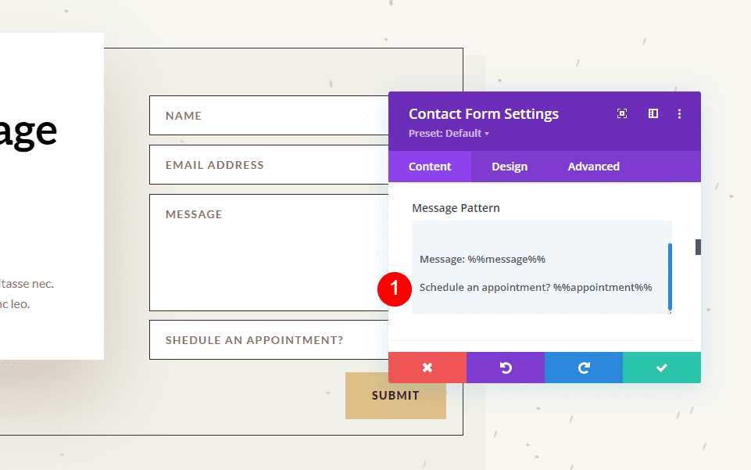Open the Preset: Default dropdown
This screenshot has width=751, height=470.
(x=449, y=133)
